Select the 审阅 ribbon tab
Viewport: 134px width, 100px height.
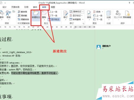(x=44, y=7)
